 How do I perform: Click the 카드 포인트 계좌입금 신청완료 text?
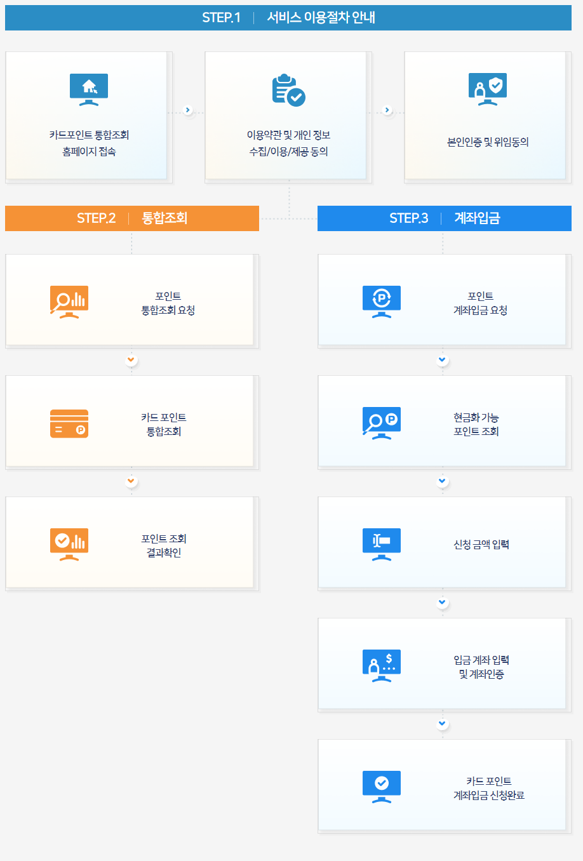(x=489, y=788)
